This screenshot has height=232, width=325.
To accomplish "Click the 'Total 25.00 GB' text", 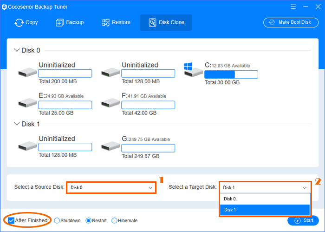I will (x=56, y=113).
